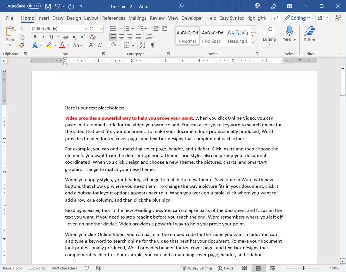The width and height of the screenshot is (346, 272).
Task: Click the Save disk icon in title bar
Action: (x=48, y=6)
